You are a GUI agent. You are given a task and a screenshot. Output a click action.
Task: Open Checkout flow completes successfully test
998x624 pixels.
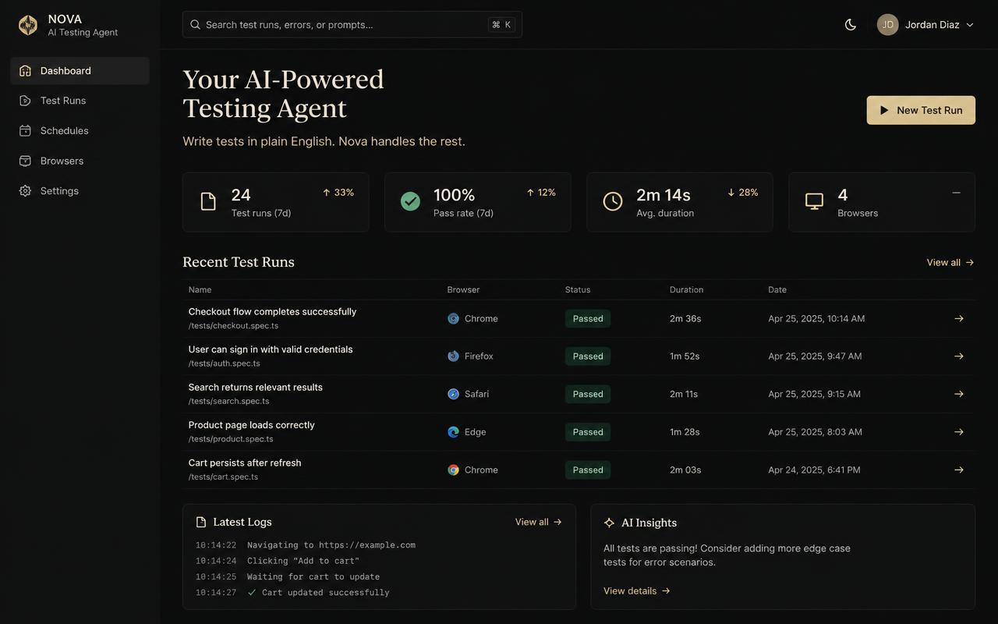coord(272,312)
